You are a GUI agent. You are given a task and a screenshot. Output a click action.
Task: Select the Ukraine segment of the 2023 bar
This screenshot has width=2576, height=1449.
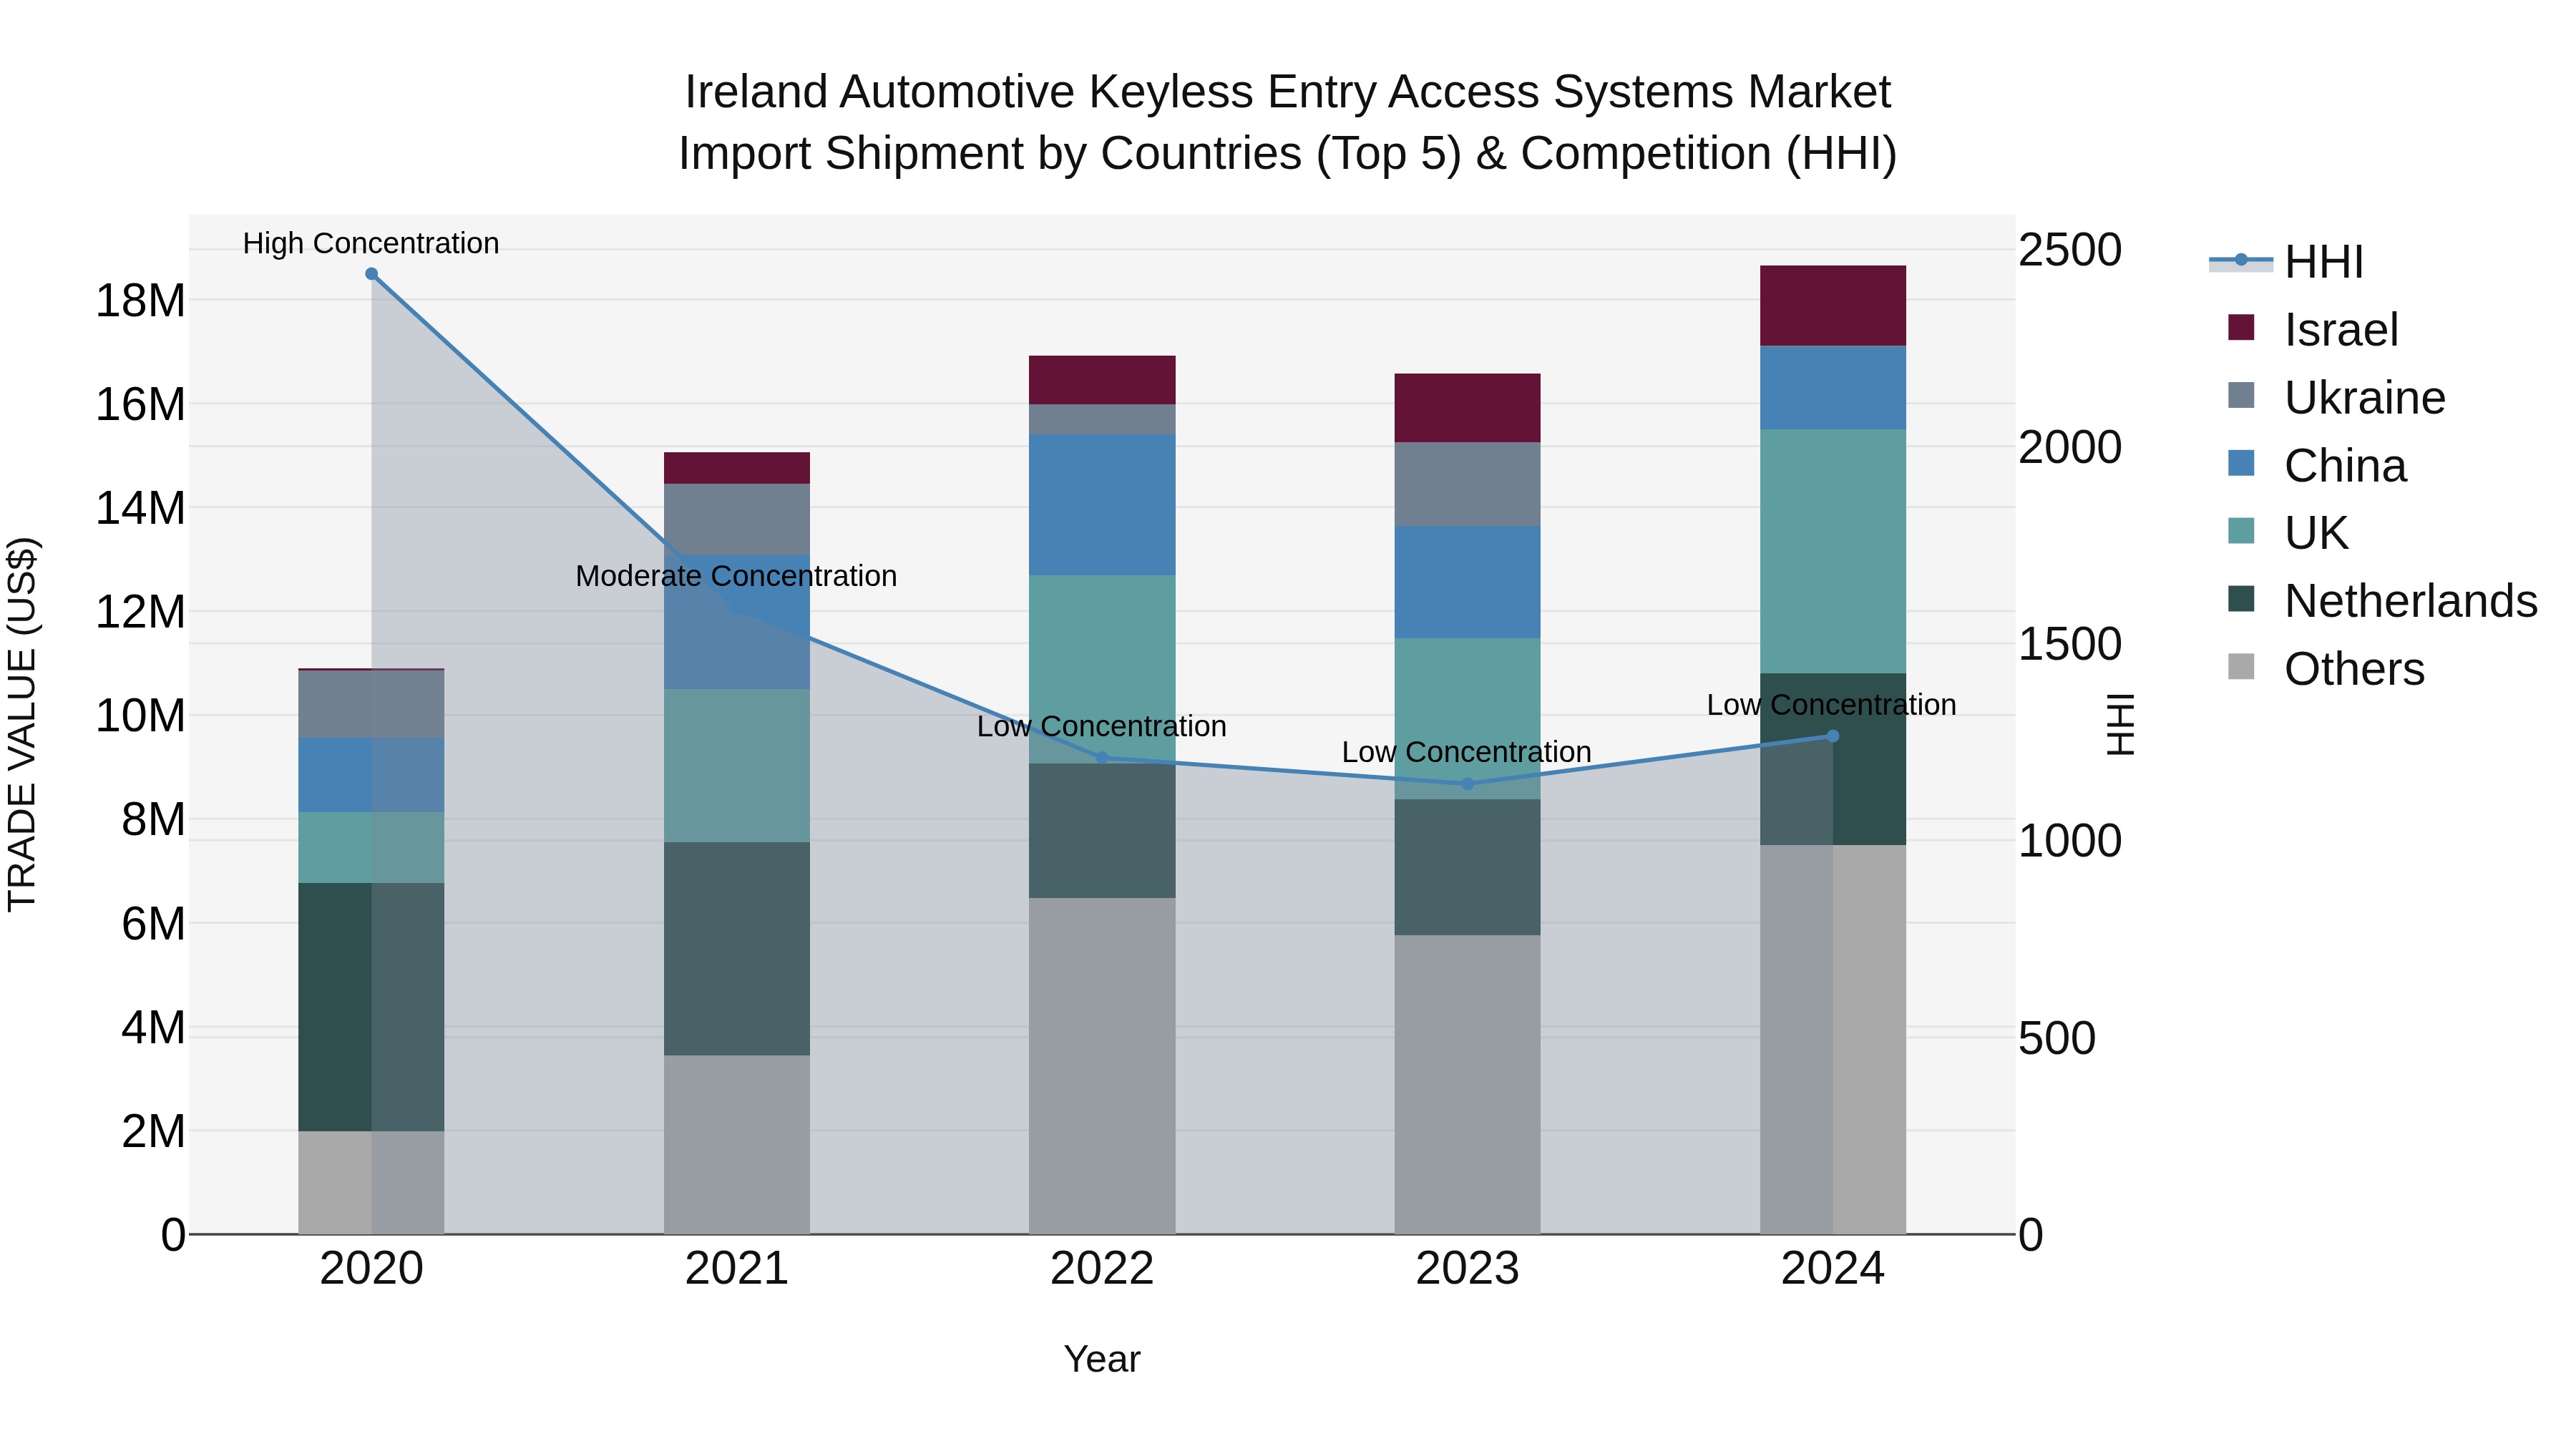[x=1467, y=485]
